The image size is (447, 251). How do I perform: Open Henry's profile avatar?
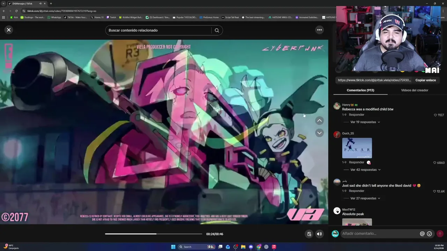337,106
